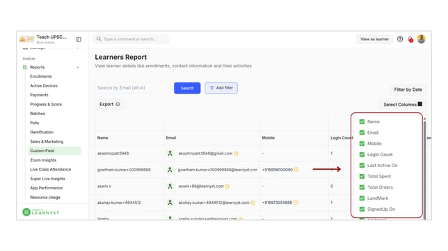Open notifications bell with red badge

tap(410, 40)
